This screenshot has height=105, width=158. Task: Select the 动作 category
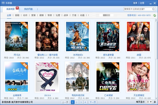[25, 15]
